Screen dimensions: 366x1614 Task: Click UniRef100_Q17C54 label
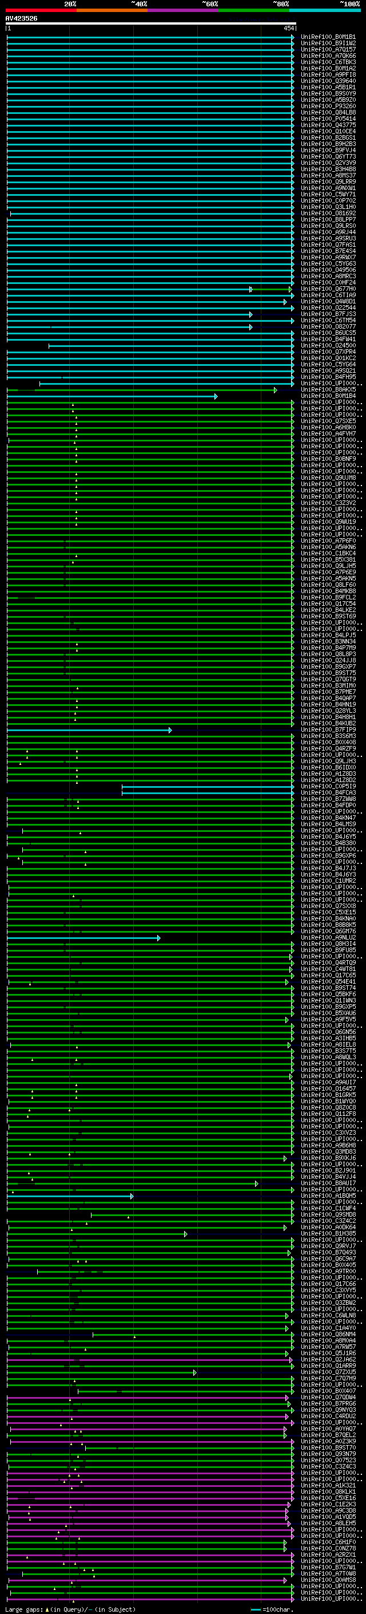coord(328,604)
